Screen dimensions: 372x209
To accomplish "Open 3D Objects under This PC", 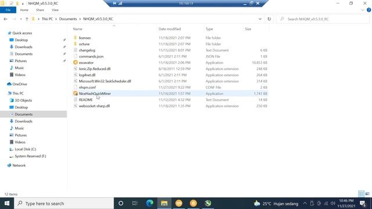I will pos(23,100).
